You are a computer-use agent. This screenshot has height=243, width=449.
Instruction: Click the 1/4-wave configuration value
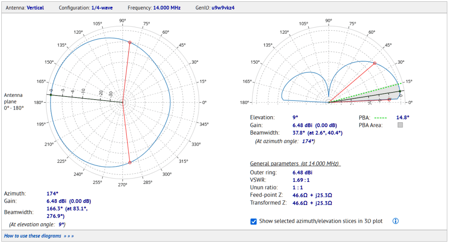102,8
